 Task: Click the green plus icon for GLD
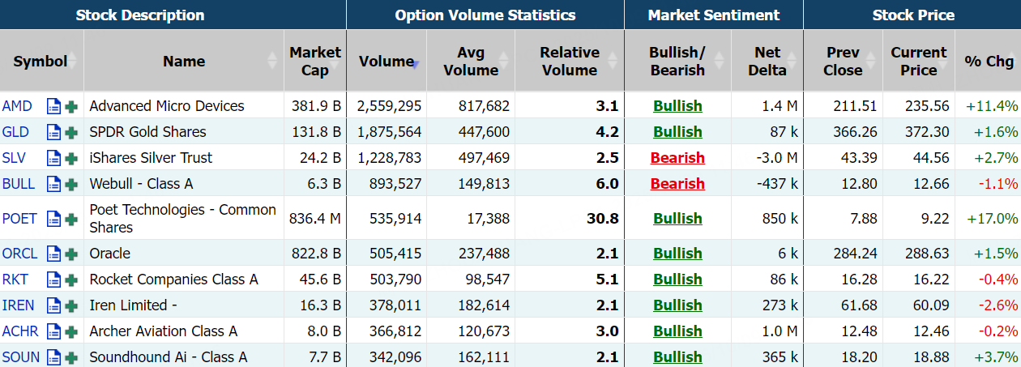71,132
